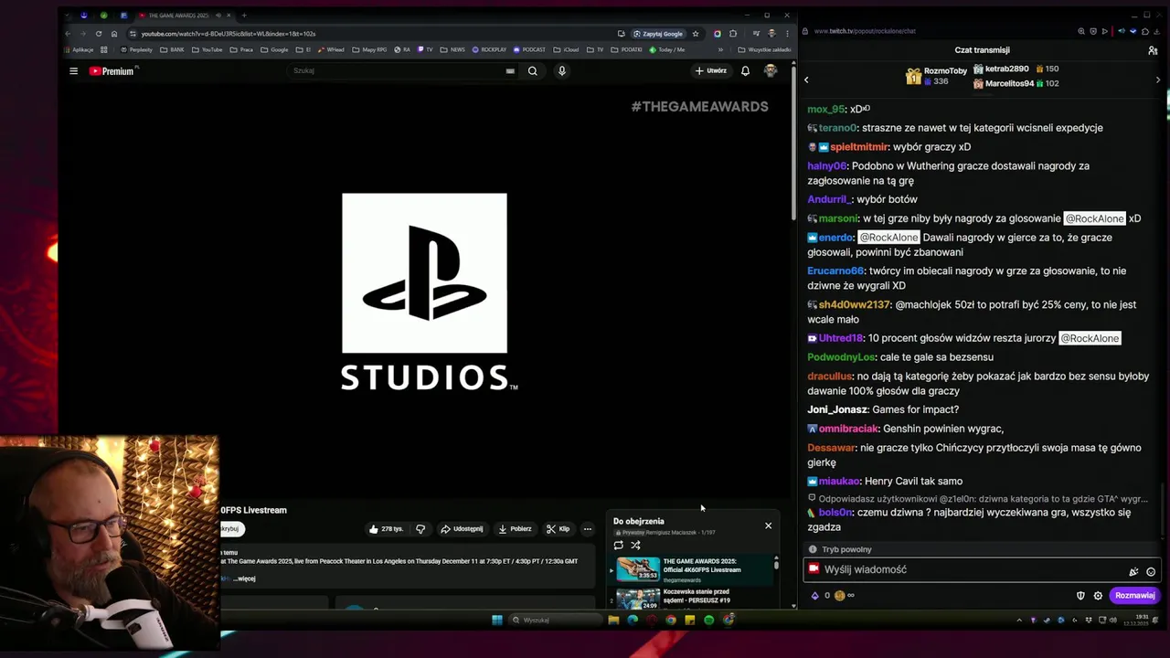
Task: Click username Dessawar in chat
Action: pos(831,449)
